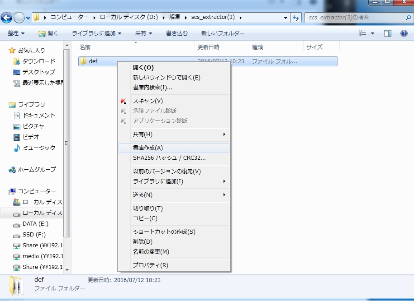
Task: Click the 書き込む toolbar button
Action: point(176,33)
